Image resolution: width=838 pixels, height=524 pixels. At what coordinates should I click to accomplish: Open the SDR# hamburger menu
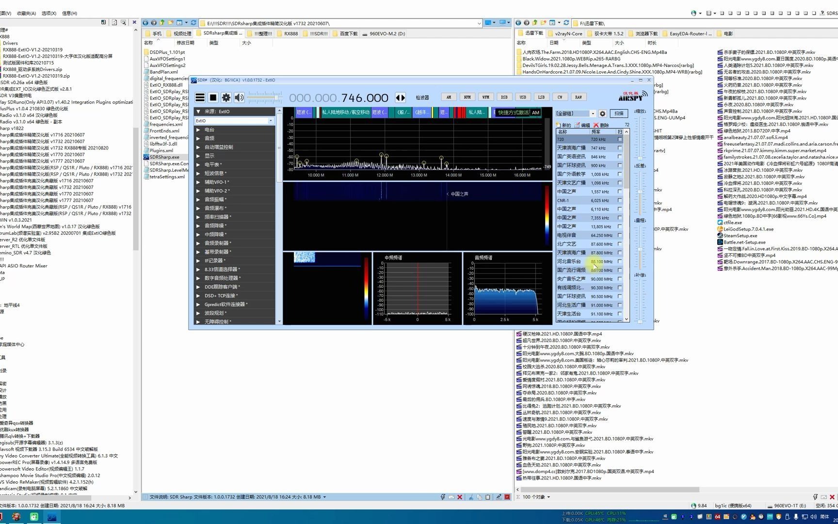[200, 98]
